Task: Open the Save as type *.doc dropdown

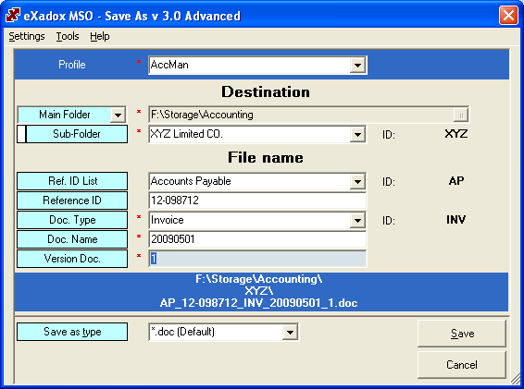Action: tap(290, 332)
